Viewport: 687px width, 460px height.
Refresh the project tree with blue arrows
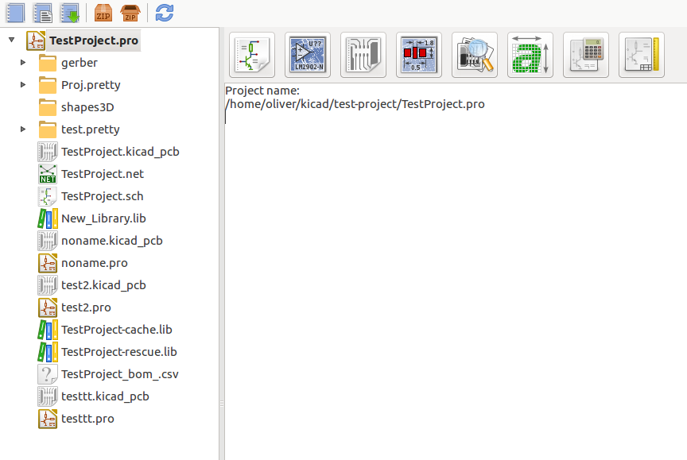click(x=165, y=13)
